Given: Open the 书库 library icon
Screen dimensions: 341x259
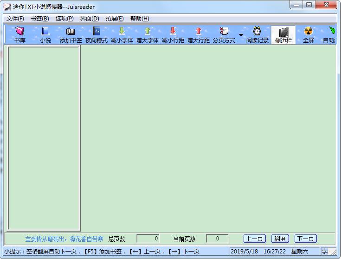Looking at the screenshot, I should (19, 35).
